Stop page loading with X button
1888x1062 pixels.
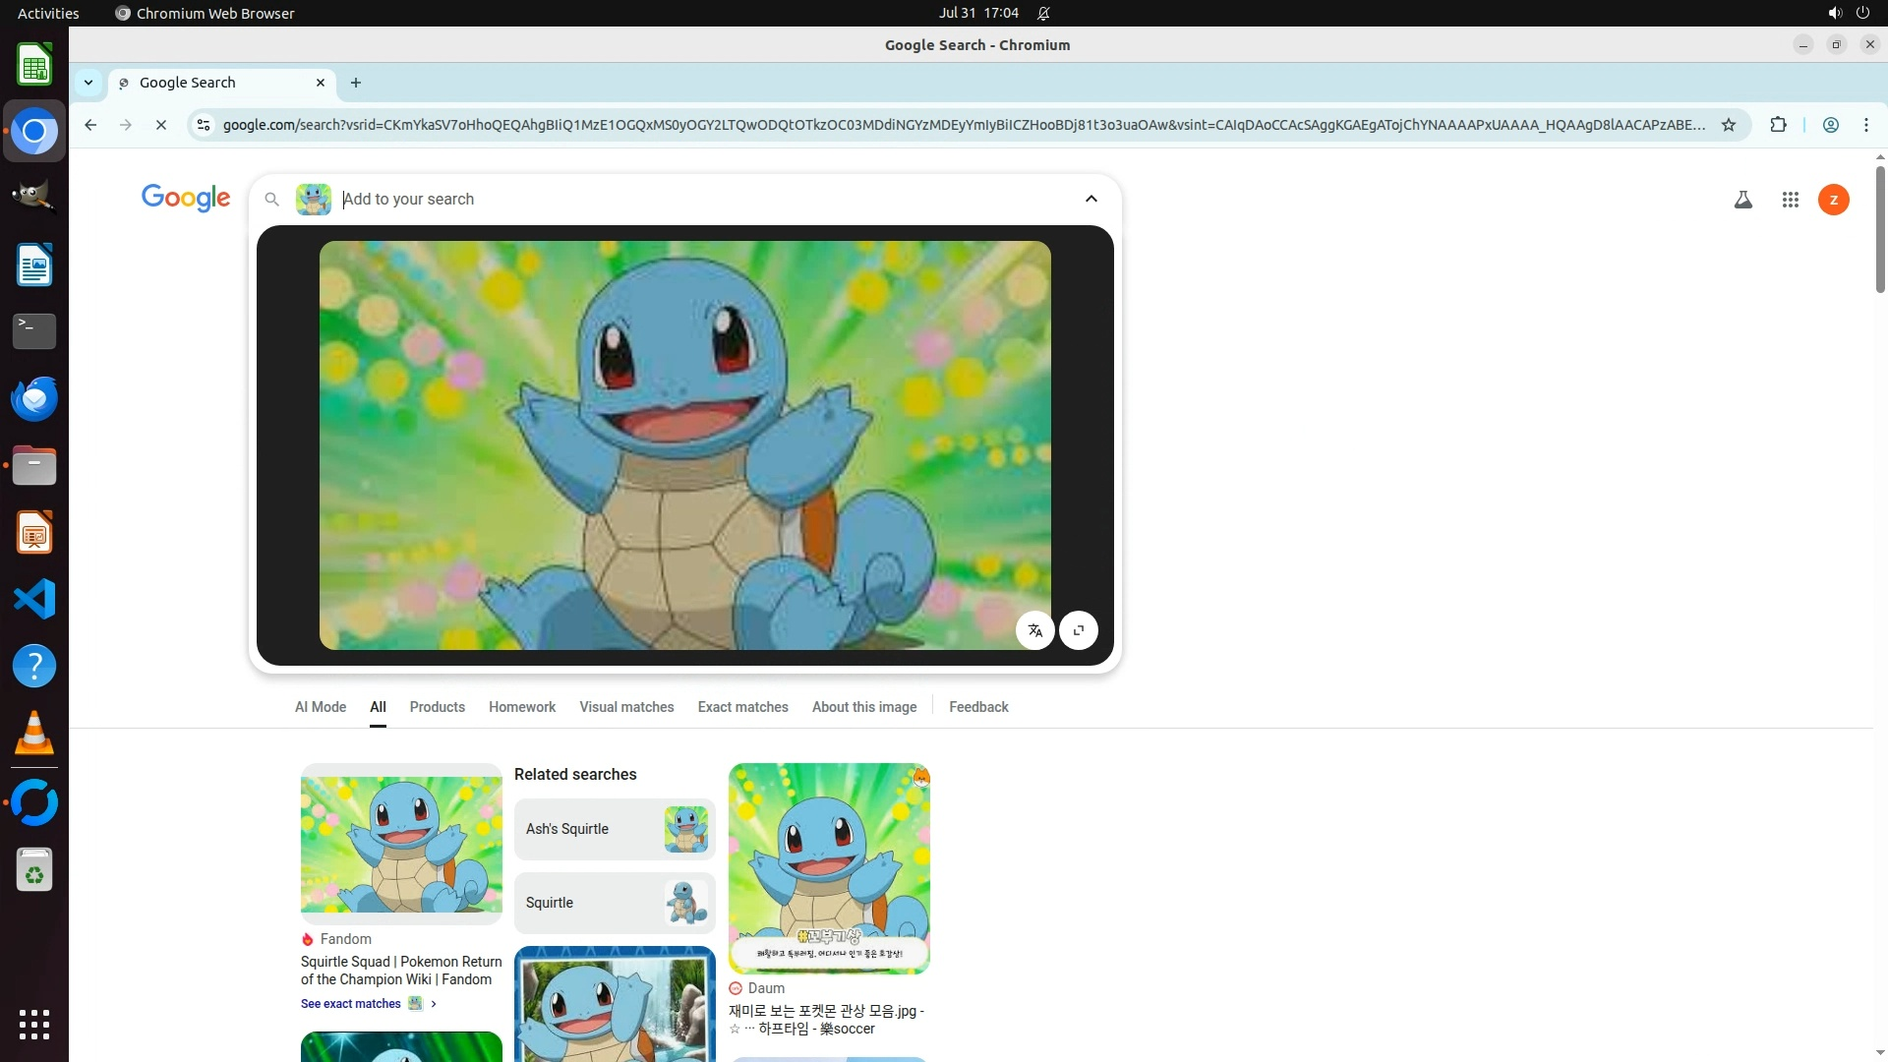click(x=161, y=125)
